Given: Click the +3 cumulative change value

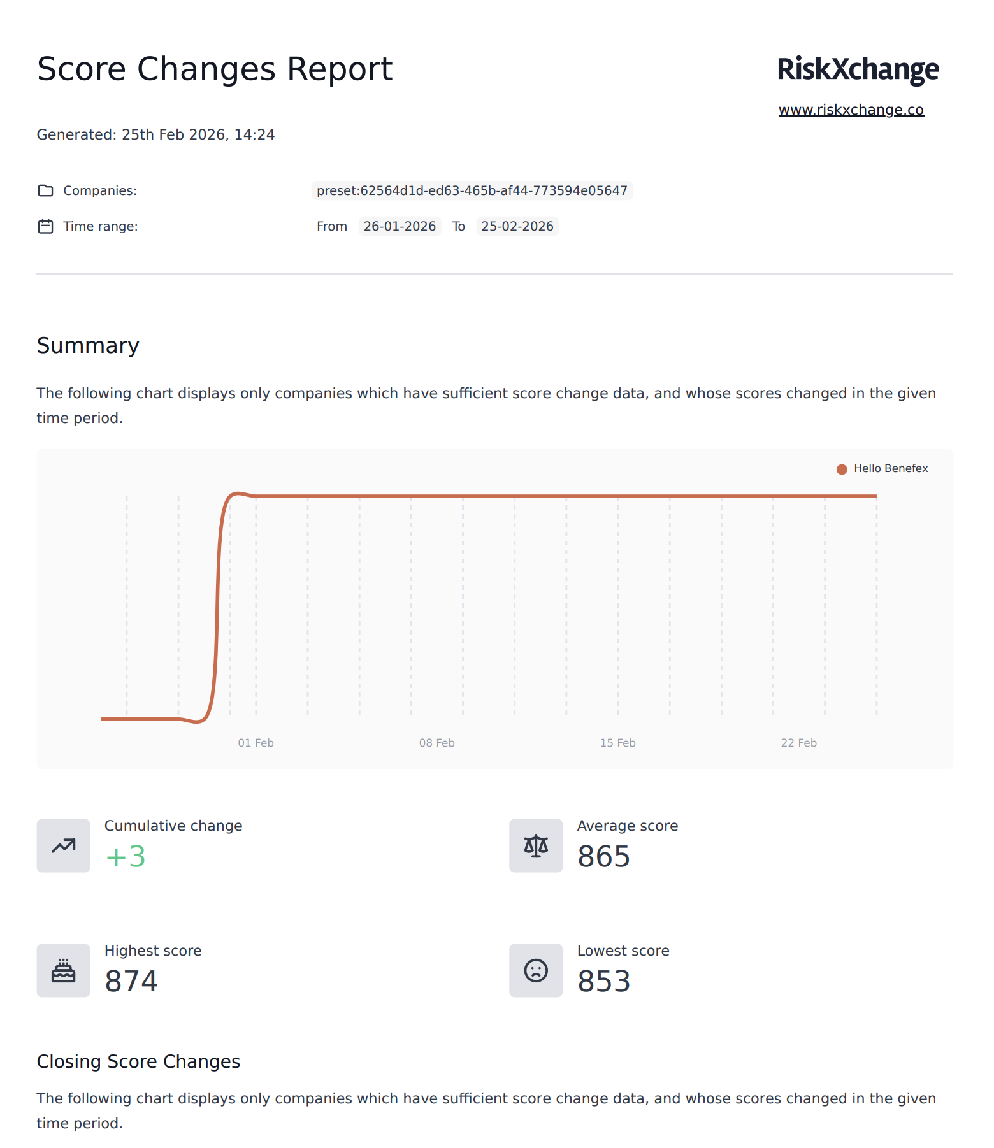Looking at the screenshot, I should point(126,856).
